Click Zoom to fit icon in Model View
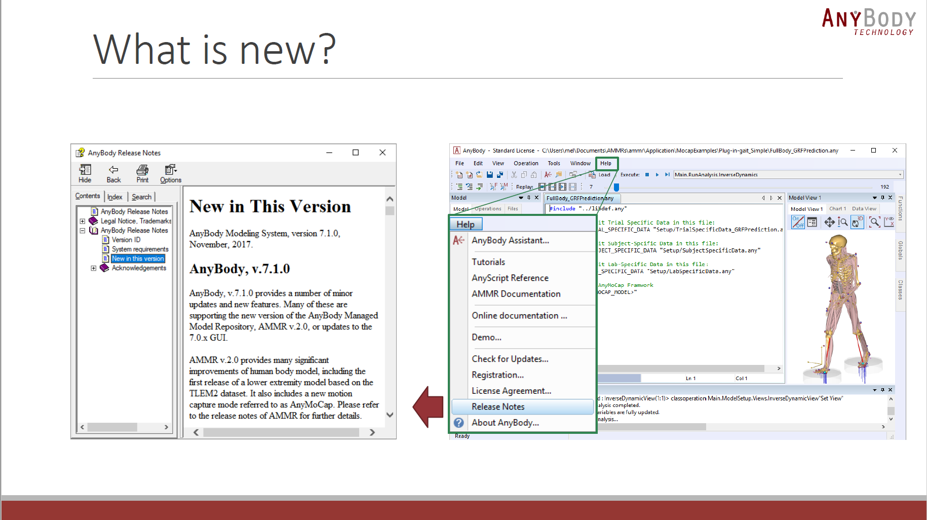 (874, 222)
